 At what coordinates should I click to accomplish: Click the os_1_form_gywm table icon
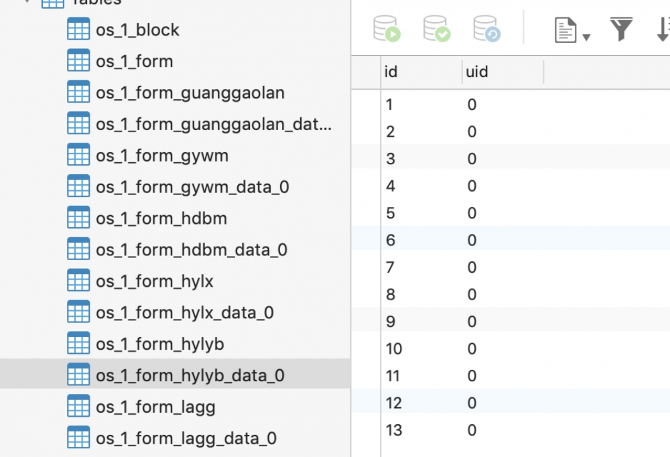pyautogui.click(x=78, y=154)
